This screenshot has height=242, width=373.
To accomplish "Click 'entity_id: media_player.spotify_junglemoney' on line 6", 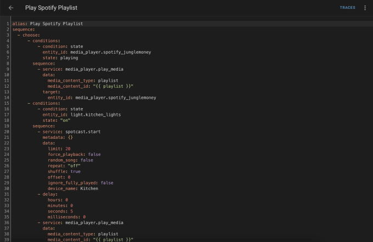I will (x=97, y=52).
